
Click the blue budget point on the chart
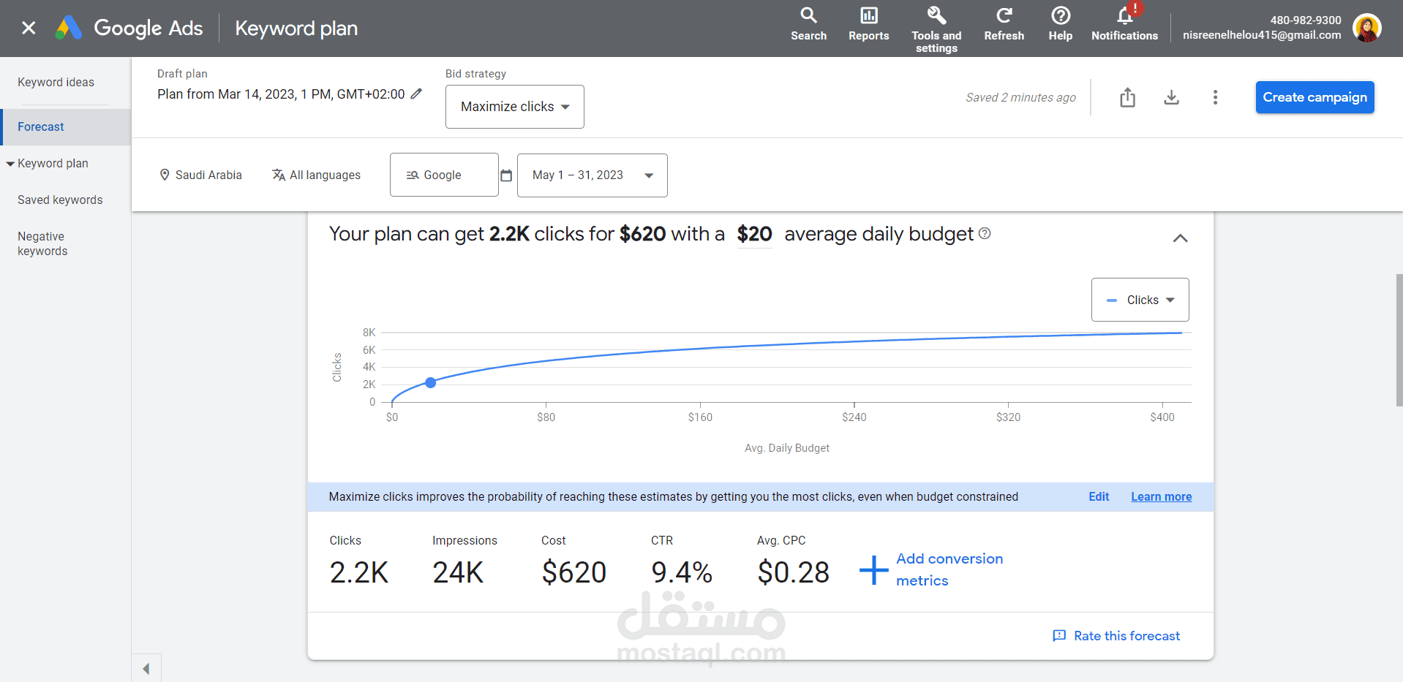click(431, 382)
